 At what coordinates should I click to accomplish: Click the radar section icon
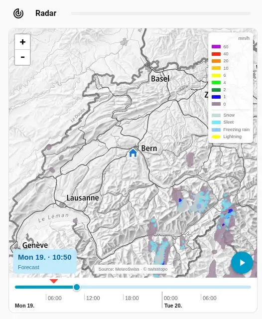click(x=18, y=13)
